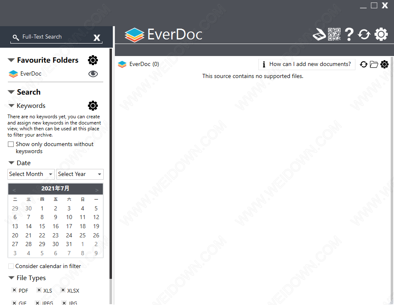Viewport: 394px width, 305px height.
Task: Open source folder icon next to refresh
Action: 374,64
